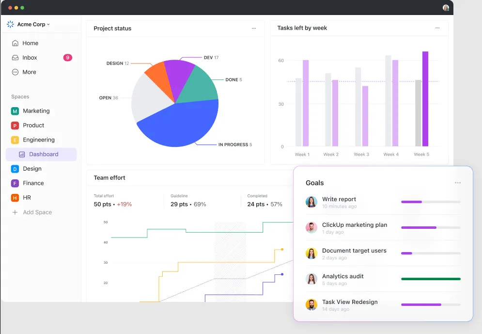Click the Acme Corp logo icon
This screenshot has height=334, width=482.
11,24
